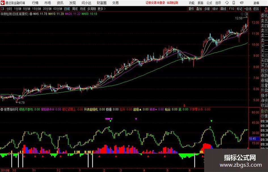Image resolution: width=268 pixels, height=172 pixels.
Task: Add stock via +自选 button
Action: point(248,9)
